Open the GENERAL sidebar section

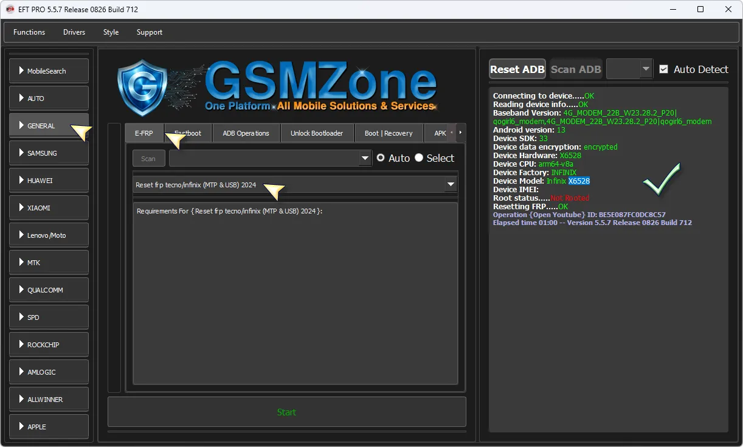point(49,125)
